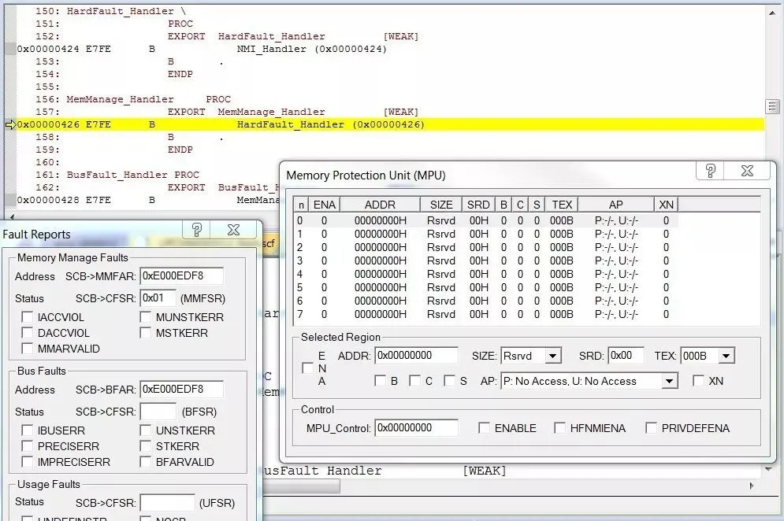Check the PRIVDEFENA option

(651, 428)
